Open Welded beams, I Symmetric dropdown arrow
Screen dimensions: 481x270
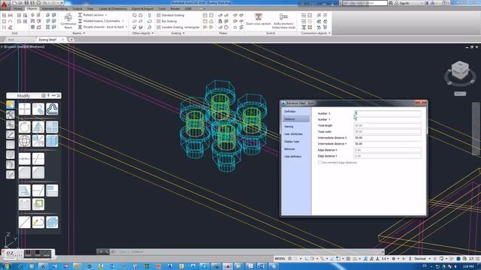pyautogui.click(x=123, y=21)
